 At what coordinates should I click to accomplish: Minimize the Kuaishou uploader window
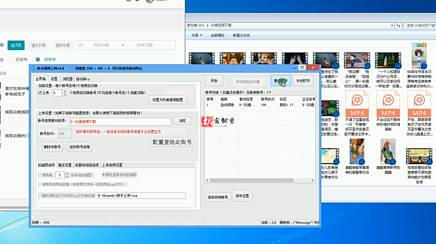click(294, 68)
